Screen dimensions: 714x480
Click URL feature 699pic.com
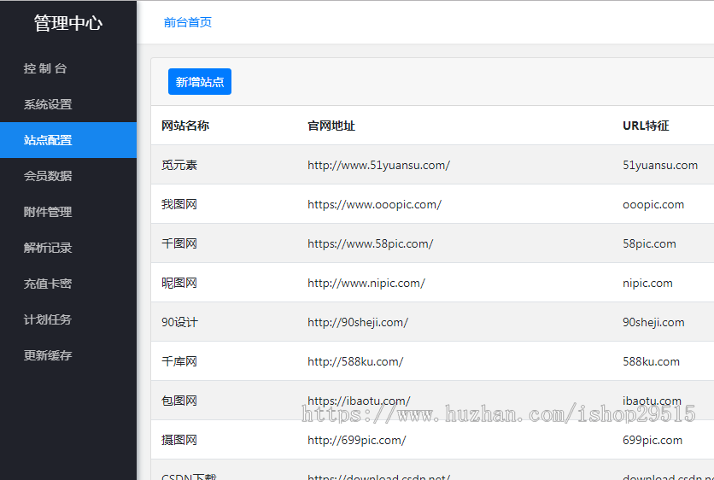[653, 440]
